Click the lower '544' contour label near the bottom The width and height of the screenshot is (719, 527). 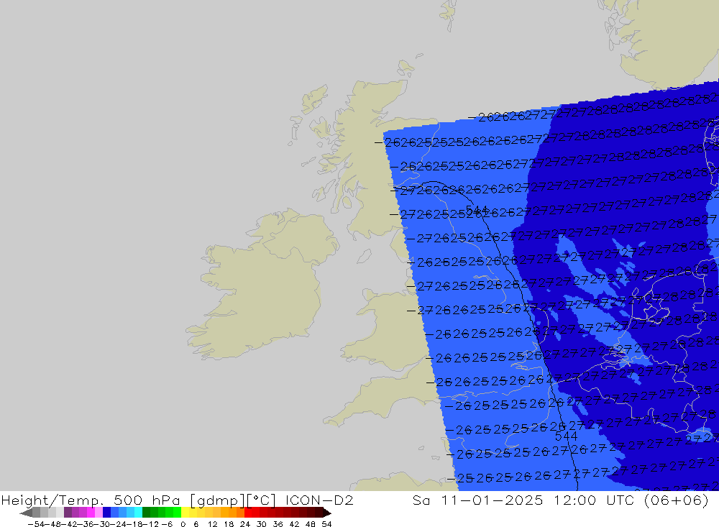pyautogui.click(x=567, y=436)
